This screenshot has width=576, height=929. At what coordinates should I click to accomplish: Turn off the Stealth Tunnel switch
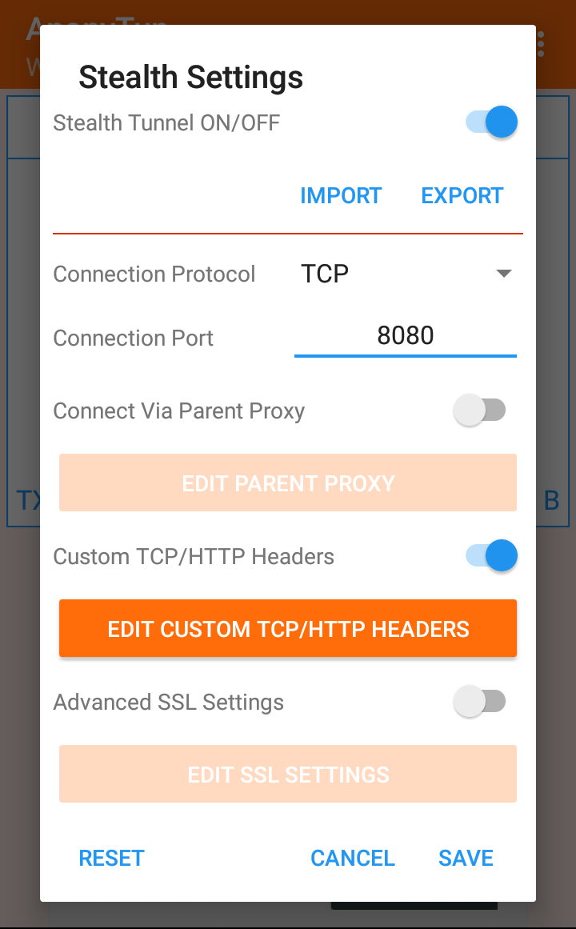[491, 122]
